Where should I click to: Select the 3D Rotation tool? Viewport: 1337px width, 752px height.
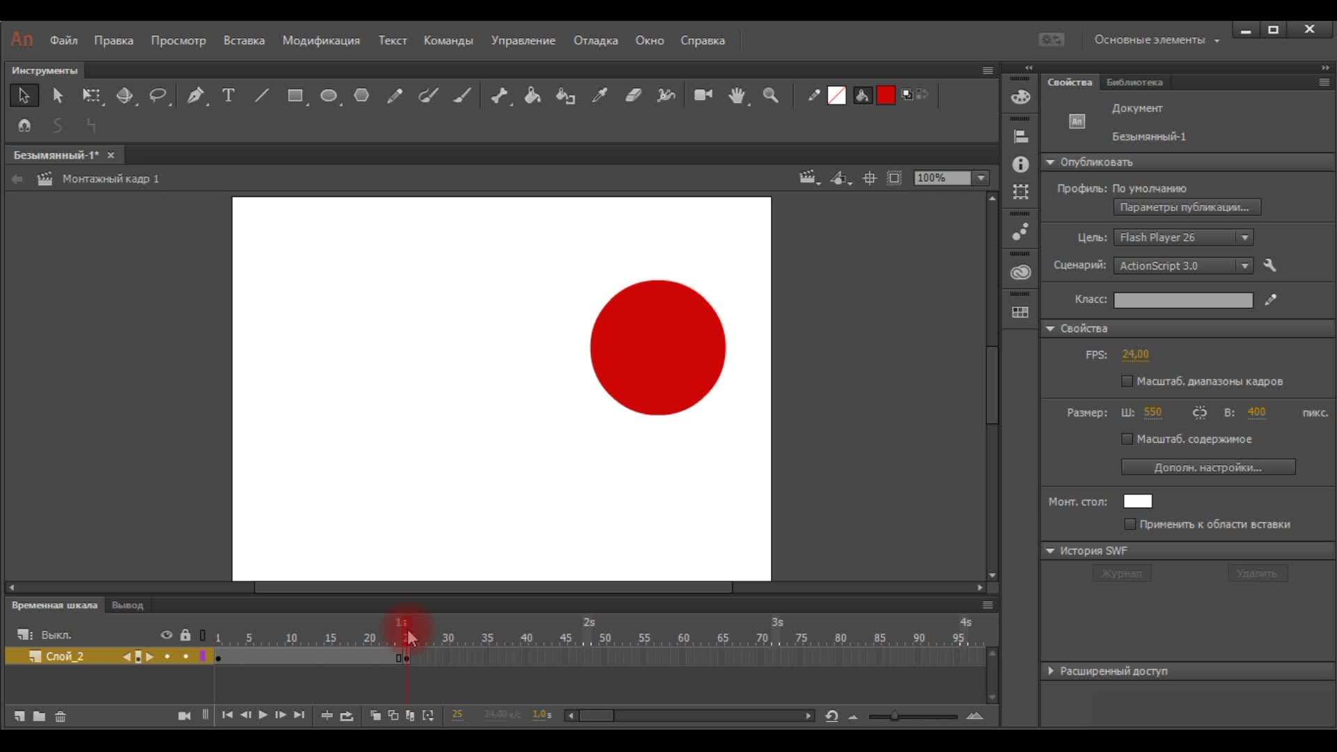(125, 95)
